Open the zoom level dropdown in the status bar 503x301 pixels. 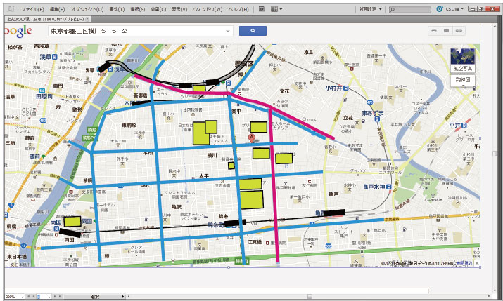click(x=23, y=297)
